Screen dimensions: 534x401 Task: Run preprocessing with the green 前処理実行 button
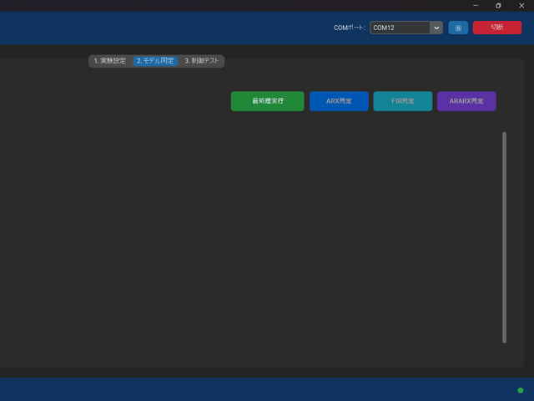pyautogui.click(x=267, y=101)
